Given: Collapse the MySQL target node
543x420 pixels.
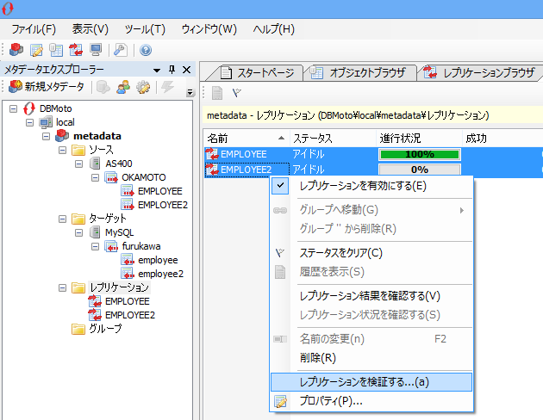Looking at the screenshot, I should click(78, 232).
